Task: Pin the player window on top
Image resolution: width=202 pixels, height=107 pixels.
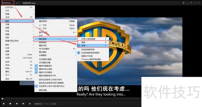Action: (x=184, y=3)
